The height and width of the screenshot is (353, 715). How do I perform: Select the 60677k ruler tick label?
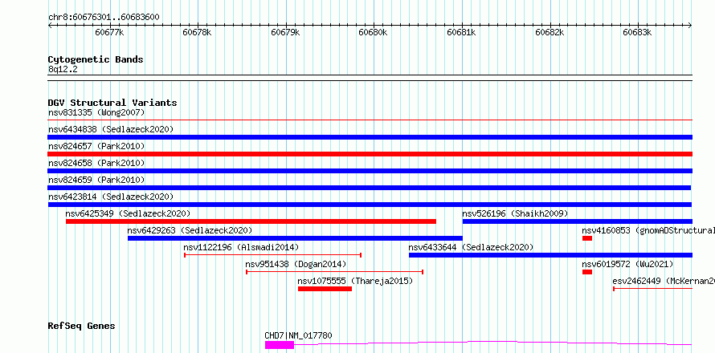tap(109, 32)
